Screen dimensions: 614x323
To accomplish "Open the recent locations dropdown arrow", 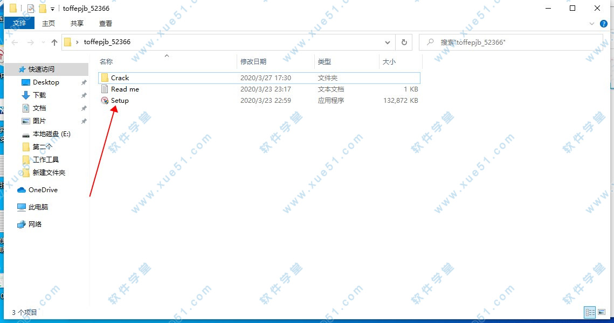I will (x=43, y=42).
